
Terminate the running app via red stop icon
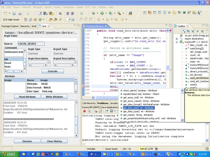pyautogui.click(x=84, y=111)
